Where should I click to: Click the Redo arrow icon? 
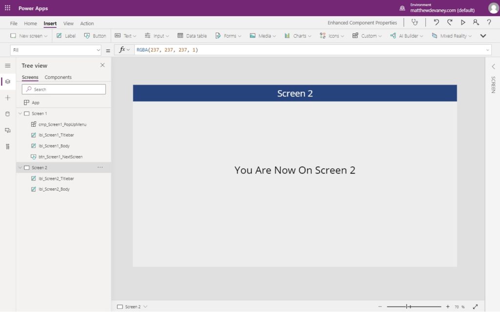[449, 22]
